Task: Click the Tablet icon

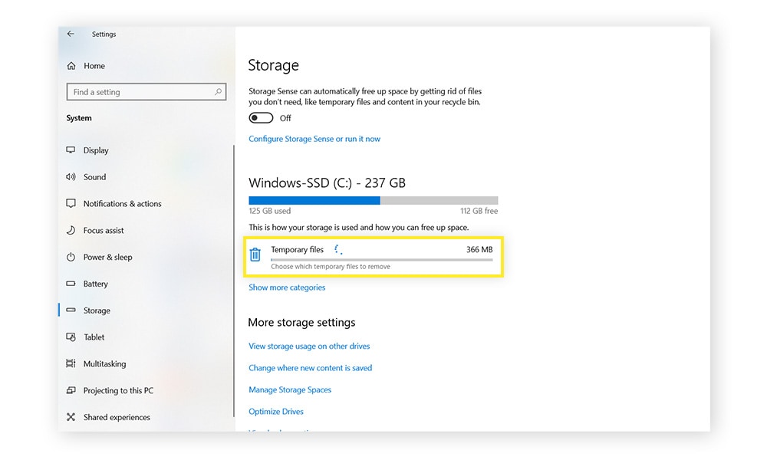Action: click(x=71, y=337)
